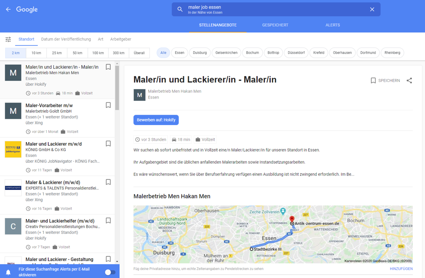Open the Maler und Lackierer m/w/d listing
This screenshot has width=425, height=278.
tap(57, 157)
